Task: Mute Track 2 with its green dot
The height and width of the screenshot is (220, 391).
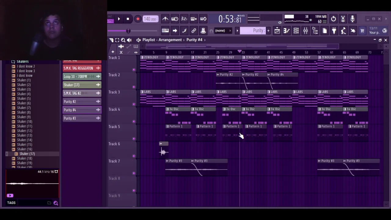Action: tap(133, 87)
